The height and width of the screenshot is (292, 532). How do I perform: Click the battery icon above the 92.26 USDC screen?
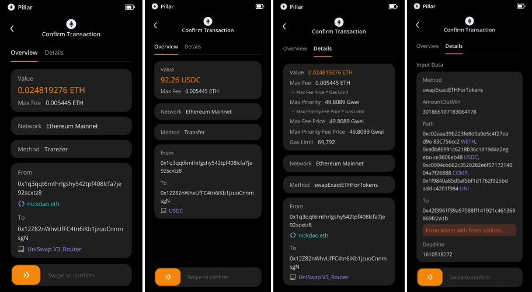pyautogui.click(x=259, y=6)
